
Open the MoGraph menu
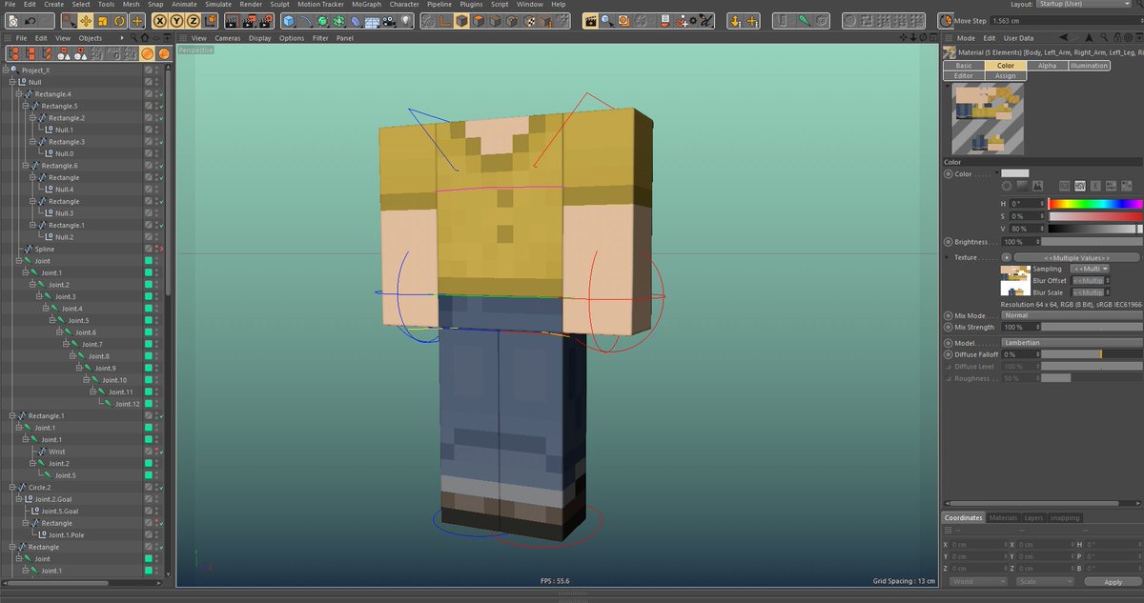point(366,5)
